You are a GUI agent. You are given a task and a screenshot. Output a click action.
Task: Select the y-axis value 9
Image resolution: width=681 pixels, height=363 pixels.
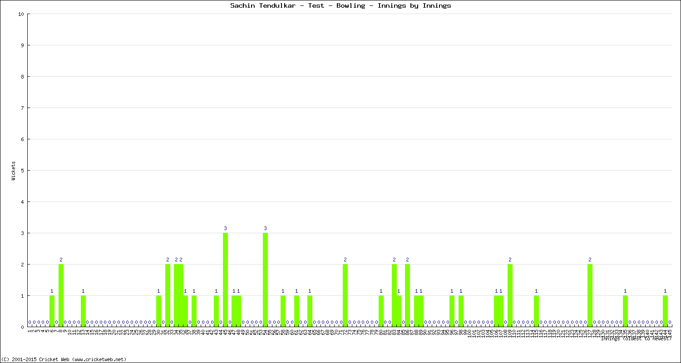pos(22,45)
